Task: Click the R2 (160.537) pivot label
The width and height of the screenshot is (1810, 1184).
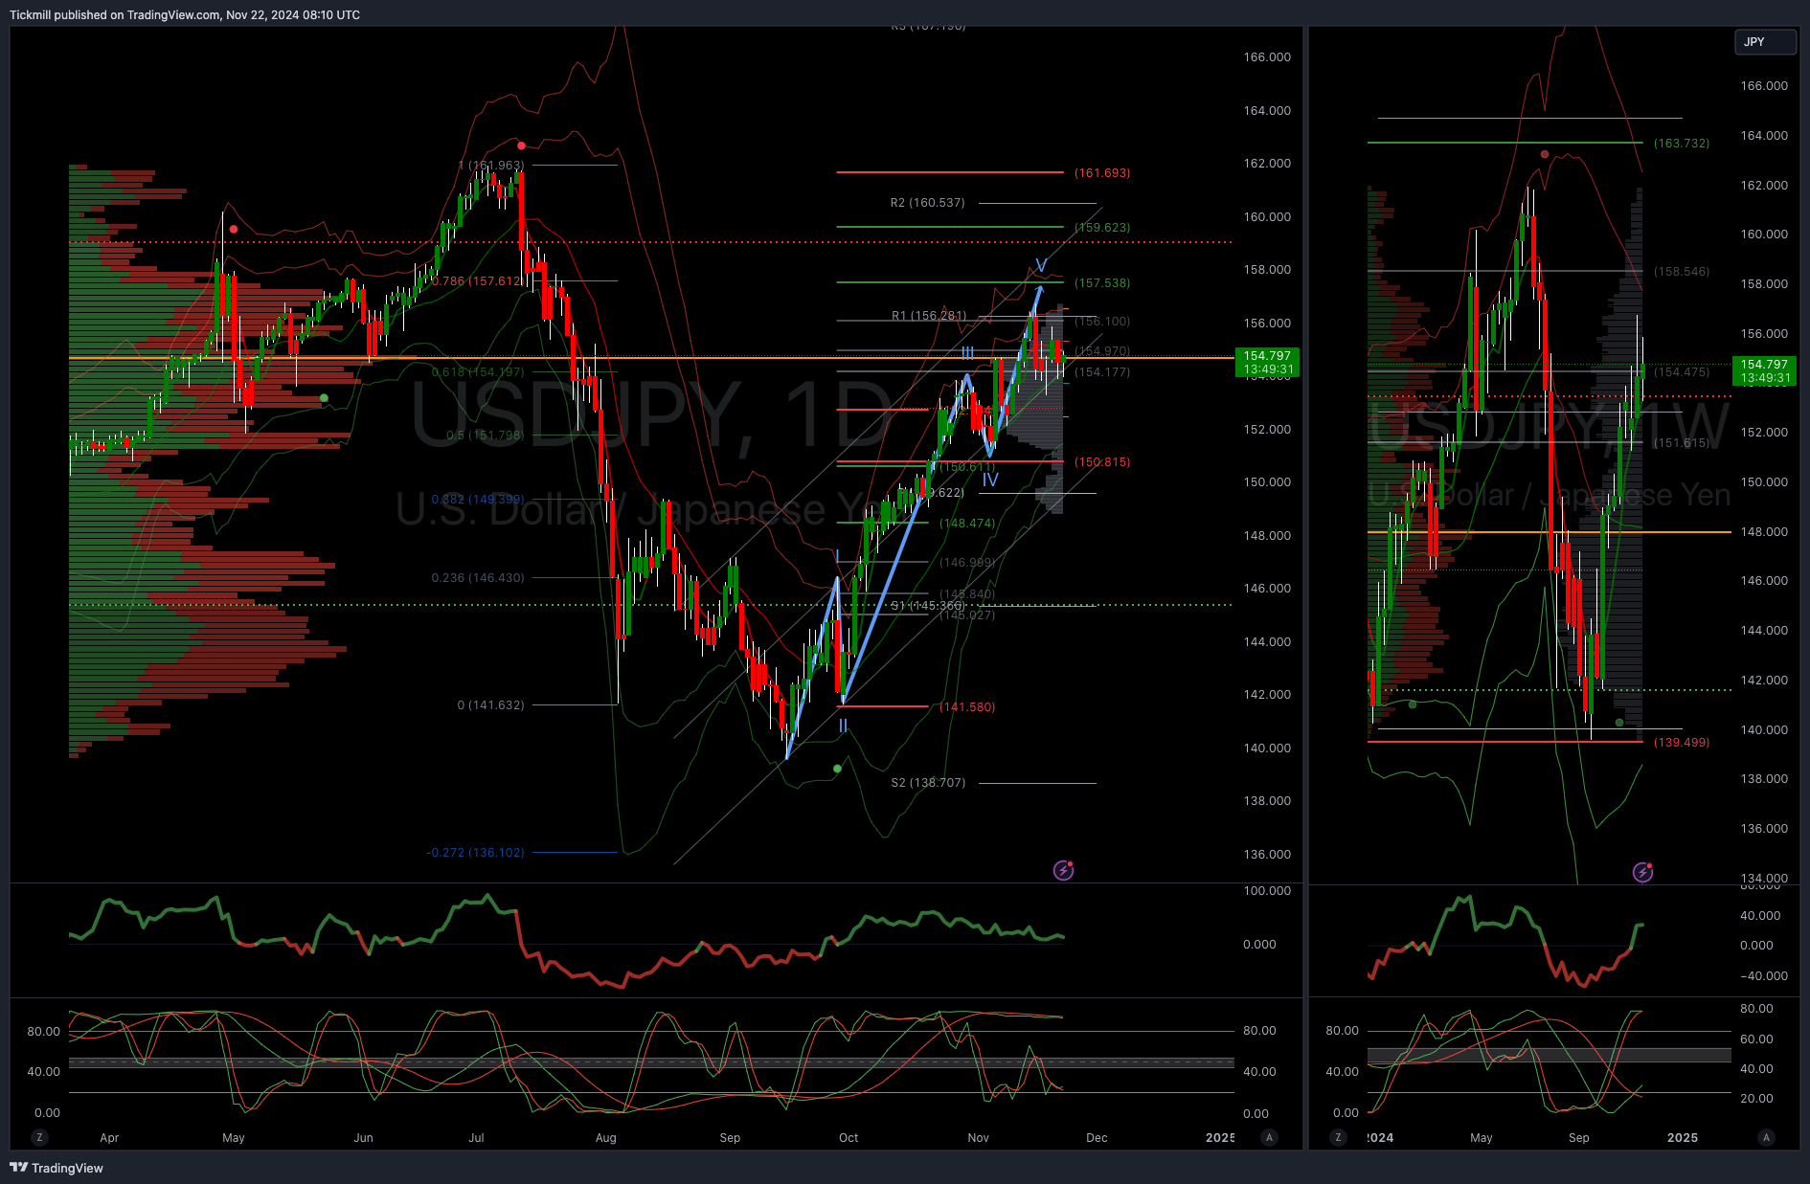Action: (927, 203)
